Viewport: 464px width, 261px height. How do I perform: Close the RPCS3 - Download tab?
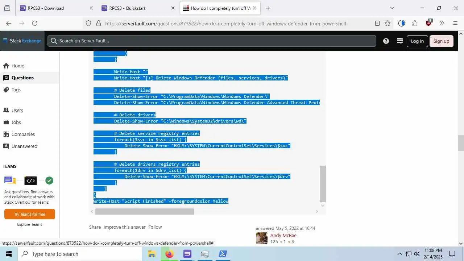click(x=91, y=8)
